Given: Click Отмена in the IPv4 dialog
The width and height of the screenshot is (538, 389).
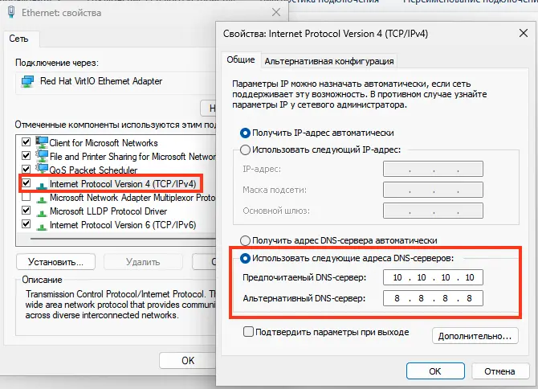Looking at the screenshot, I should [499, 371].
